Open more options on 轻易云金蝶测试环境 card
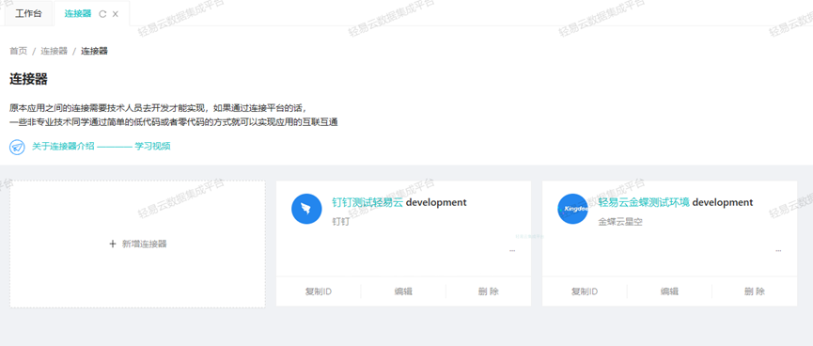The width and height of the screenshot is (813, 346). [x=778, y=250]
